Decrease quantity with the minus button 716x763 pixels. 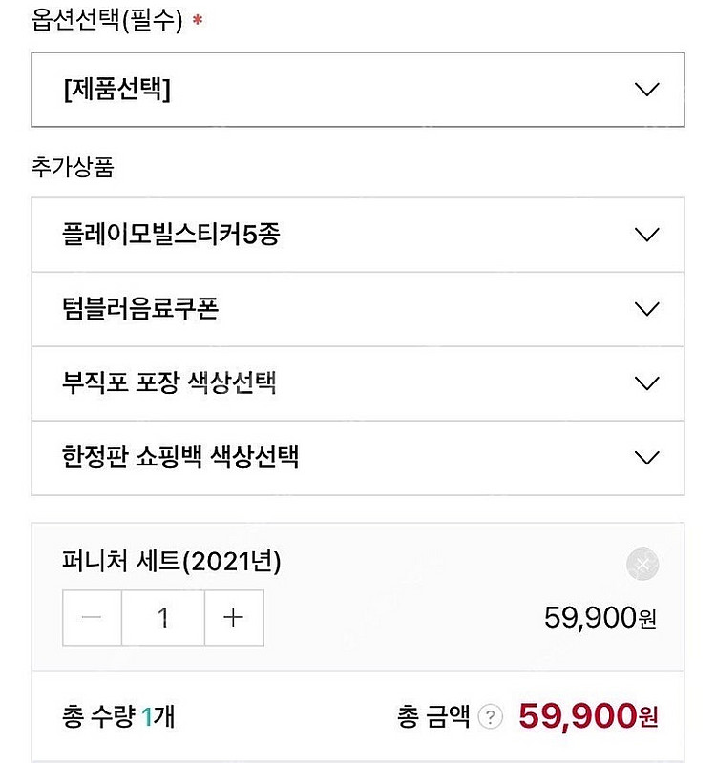93,618
